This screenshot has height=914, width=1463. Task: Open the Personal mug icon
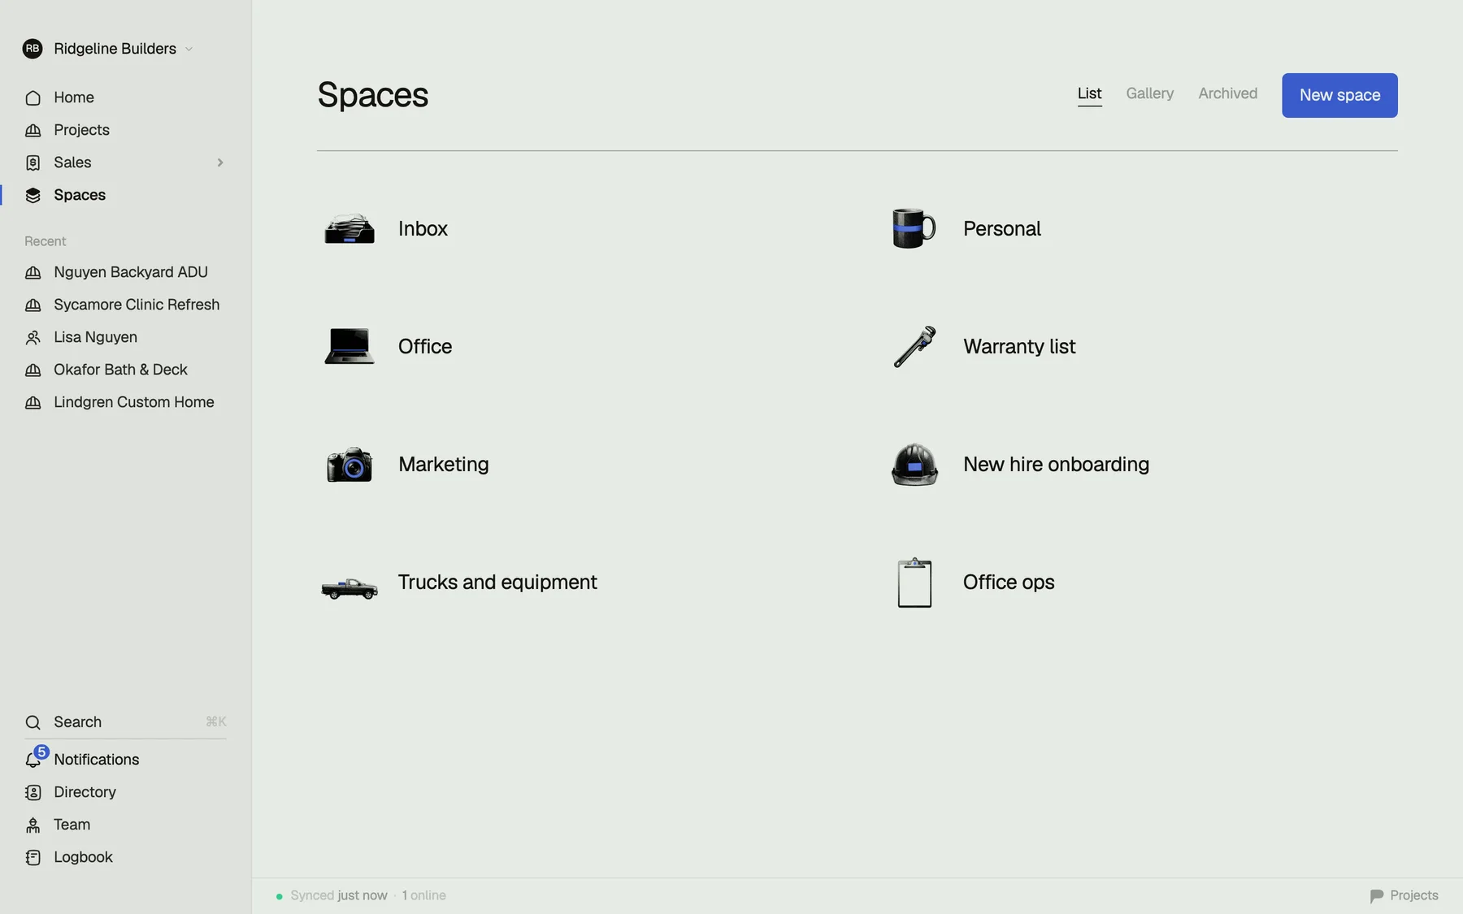(x=914, y=228)
